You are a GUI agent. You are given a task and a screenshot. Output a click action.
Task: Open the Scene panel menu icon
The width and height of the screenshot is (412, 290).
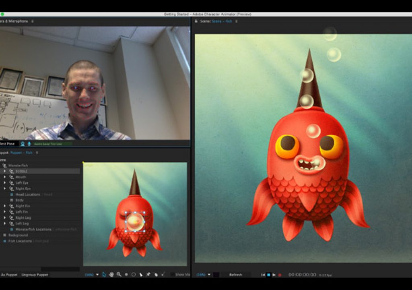click(x=236, y=21)
